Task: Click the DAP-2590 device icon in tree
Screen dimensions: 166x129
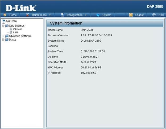Action: click(4, 21)
